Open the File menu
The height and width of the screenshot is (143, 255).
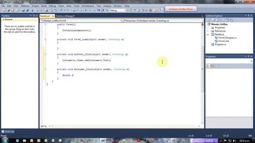[x=3, y=6]
